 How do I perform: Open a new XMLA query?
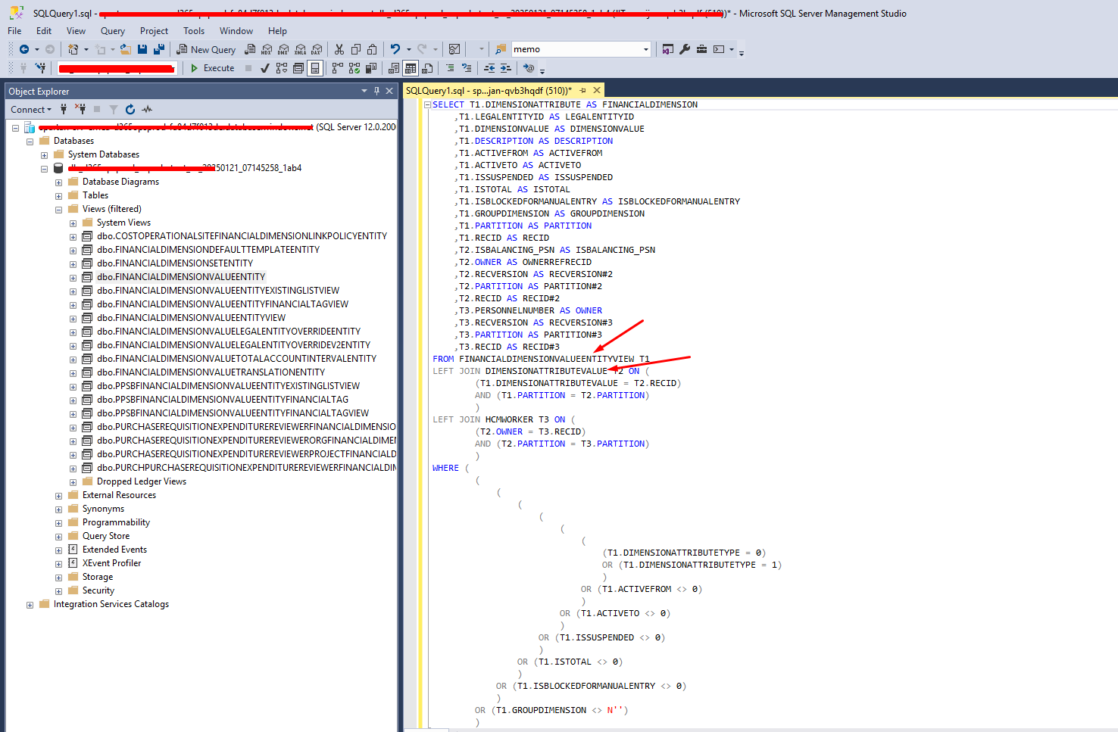coord(300,49)
